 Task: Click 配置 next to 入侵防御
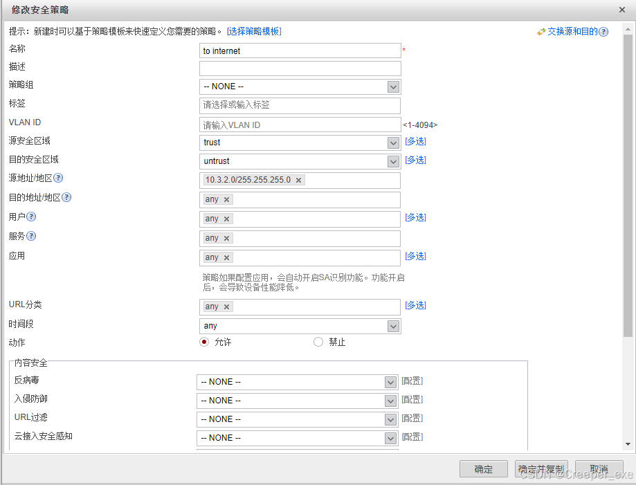click(x=412, y=399)
